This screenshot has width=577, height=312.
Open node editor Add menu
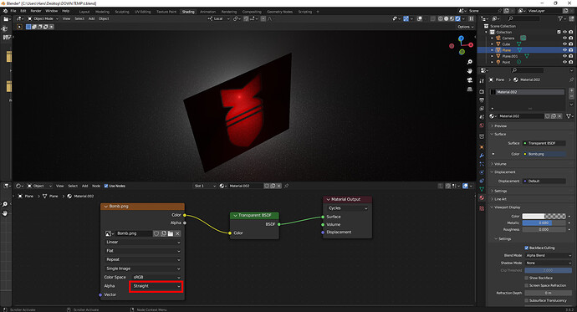[84, 187]
